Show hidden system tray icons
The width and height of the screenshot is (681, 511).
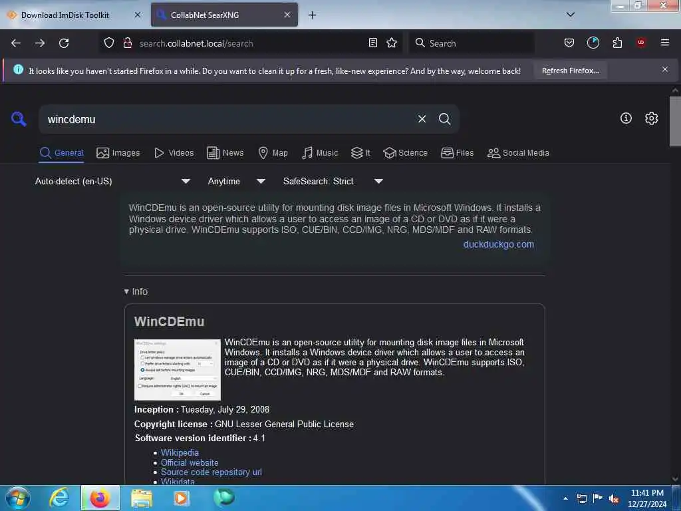click(565, 498)
